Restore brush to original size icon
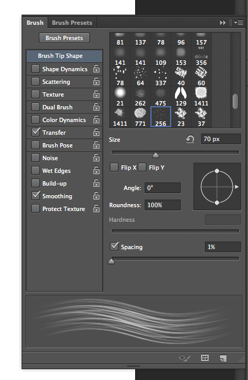Viewport: 248px width, 380px height. click(x=190, y=139)
